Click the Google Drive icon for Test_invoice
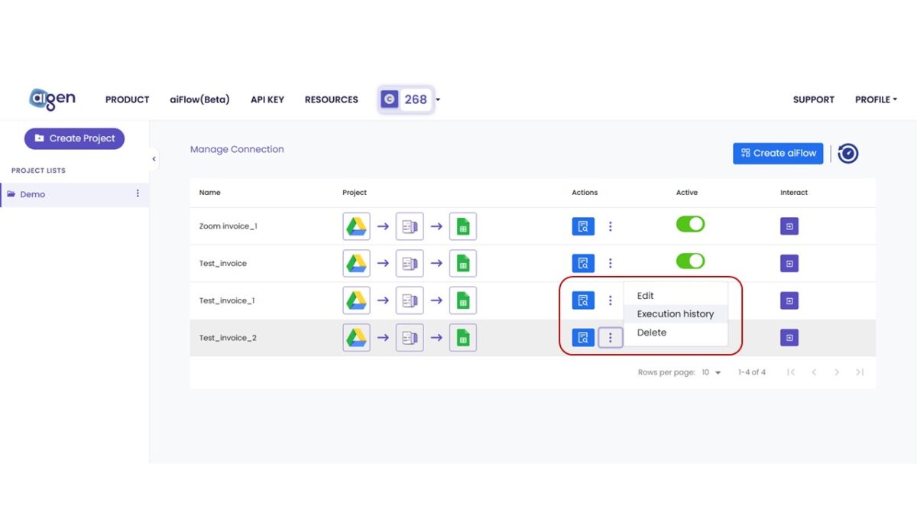 click(356, 262)
